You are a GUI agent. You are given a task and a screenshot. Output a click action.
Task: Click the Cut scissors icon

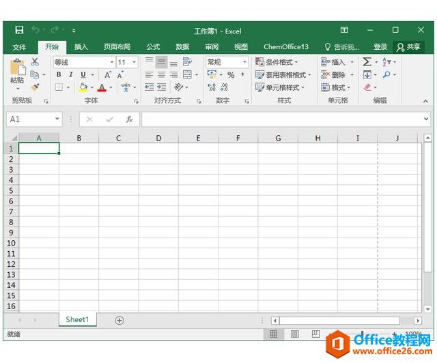35,61
